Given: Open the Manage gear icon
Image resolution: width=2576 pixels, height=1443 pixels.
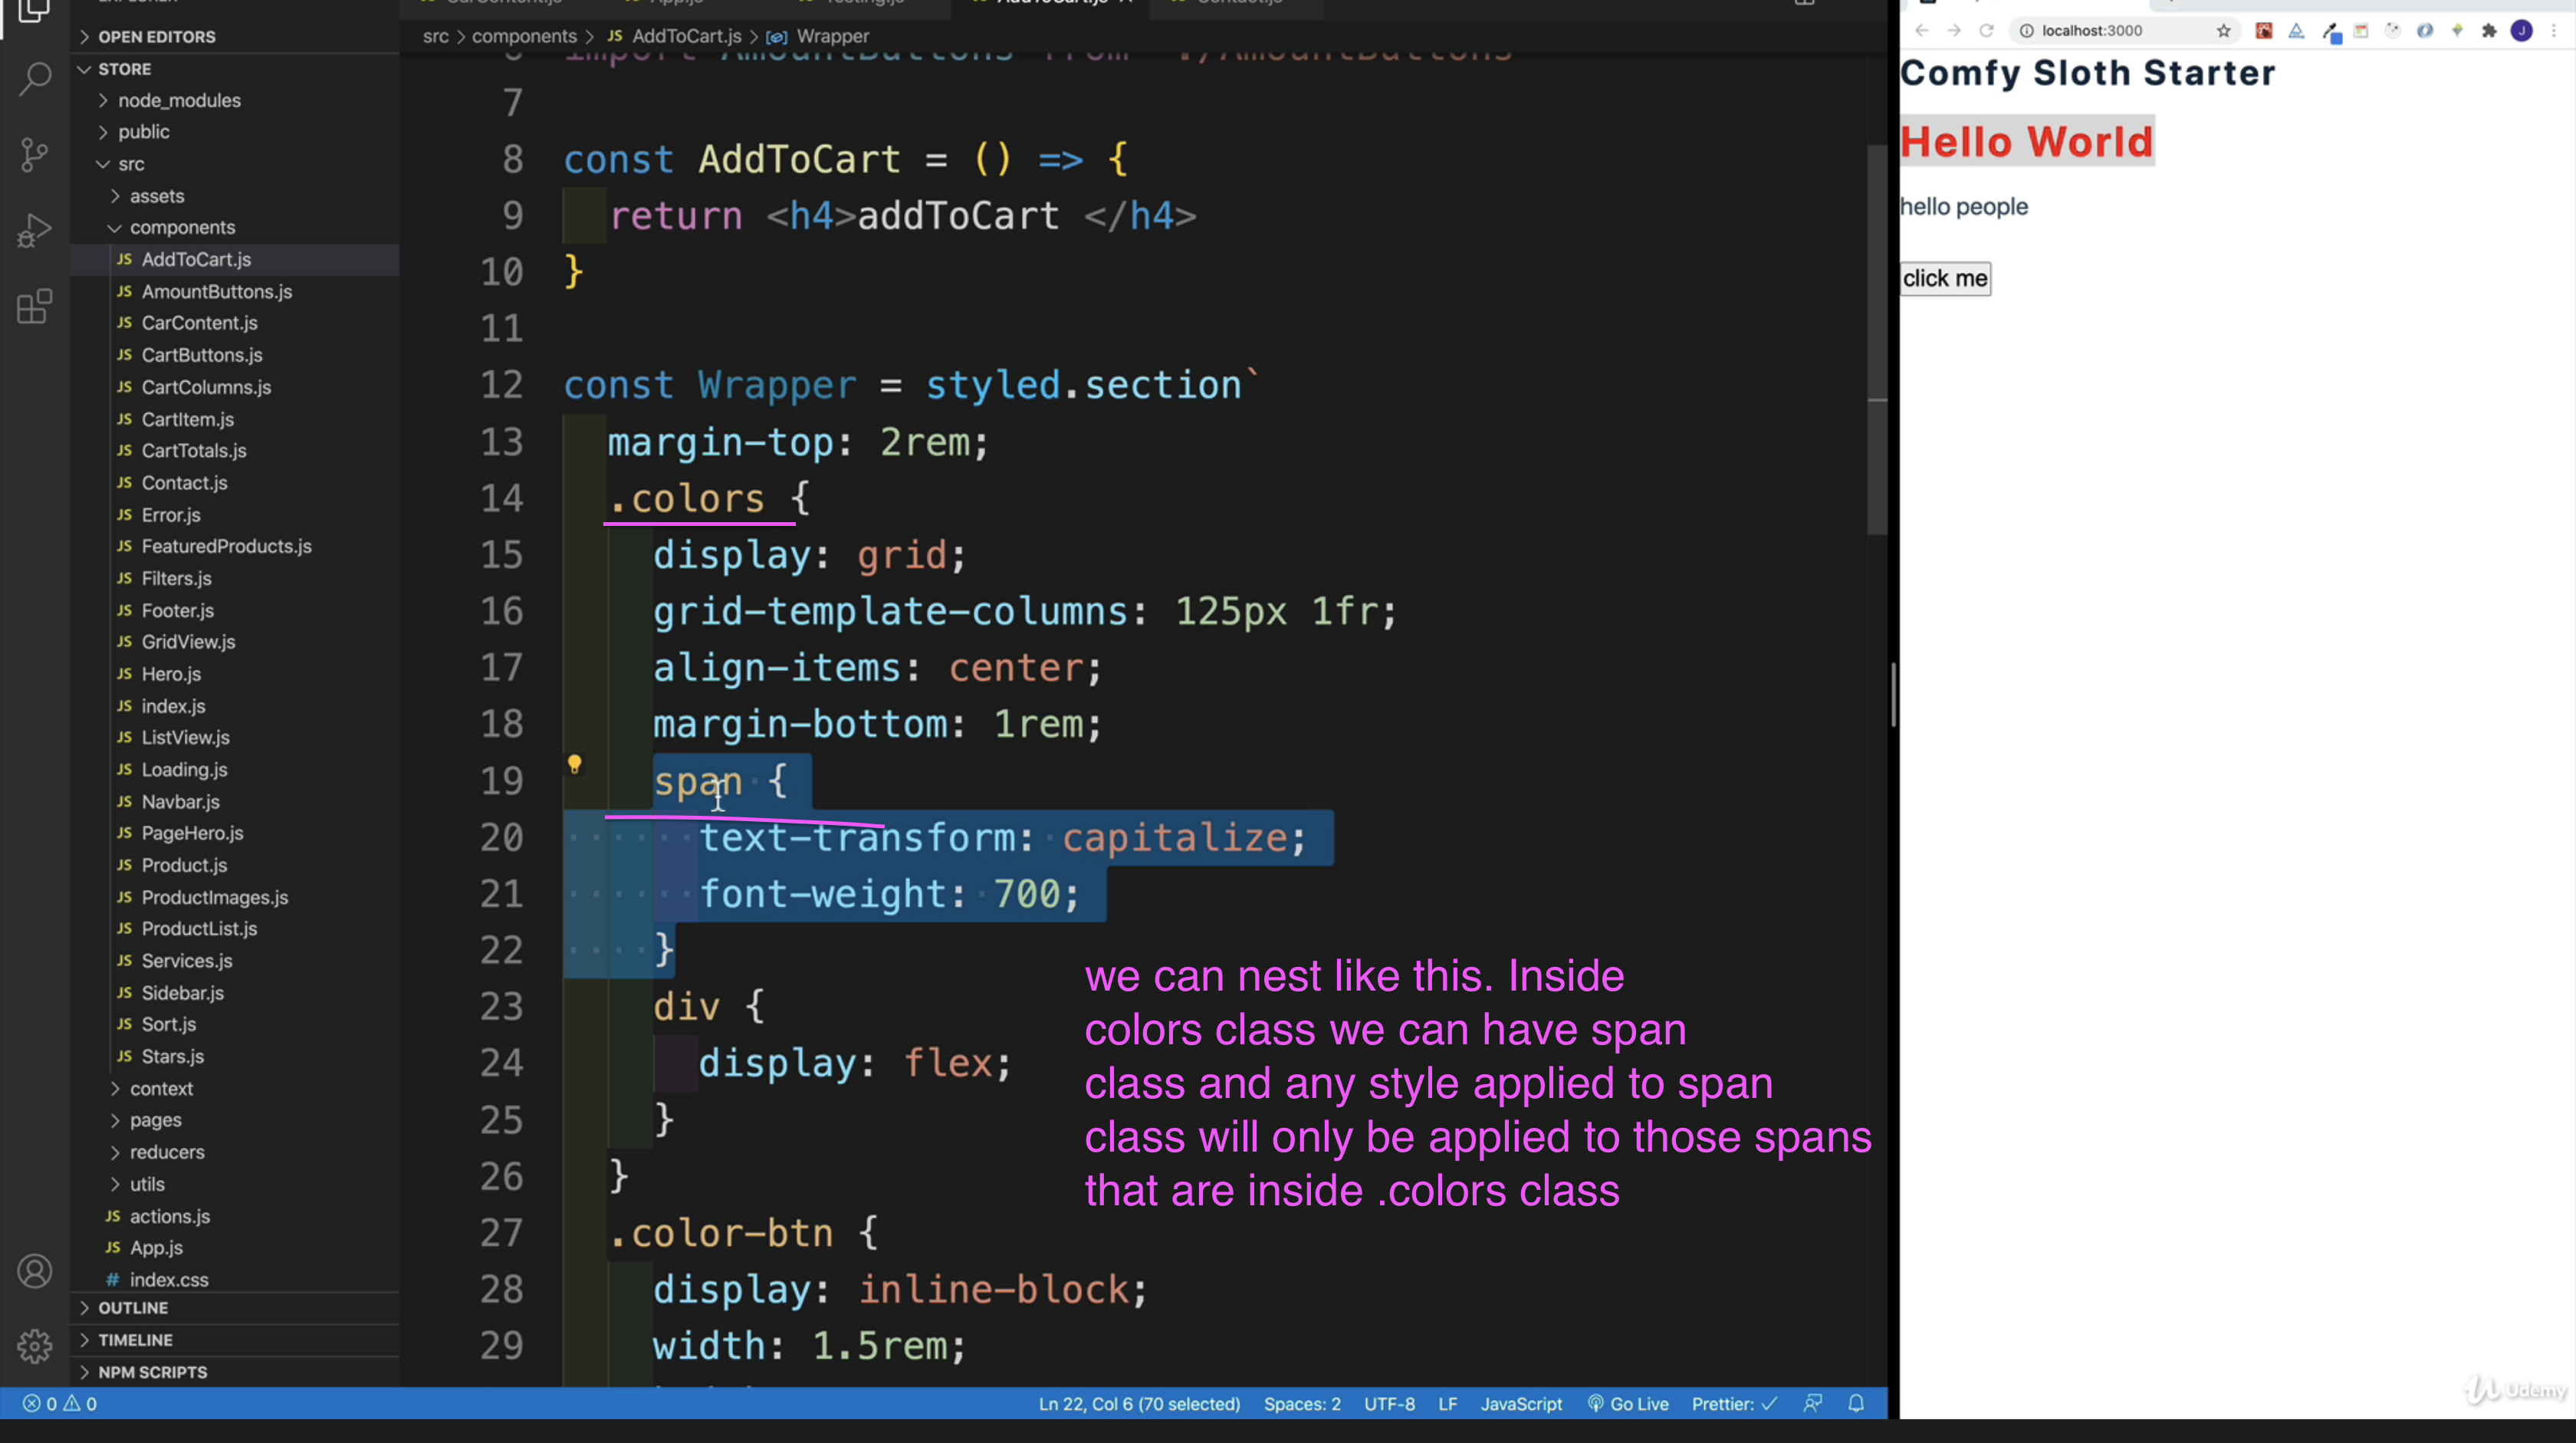Looking at the screenshot, I should coord(35,1346).
